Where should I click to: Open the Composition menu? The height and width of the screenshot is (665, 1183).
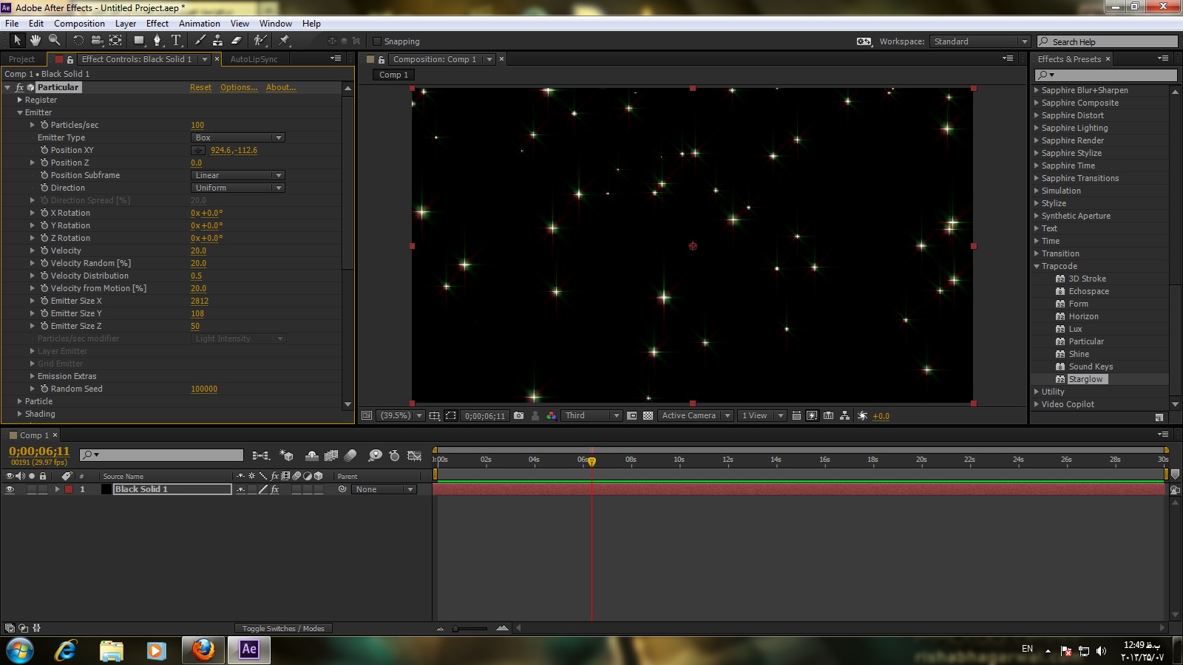point(79,24)
